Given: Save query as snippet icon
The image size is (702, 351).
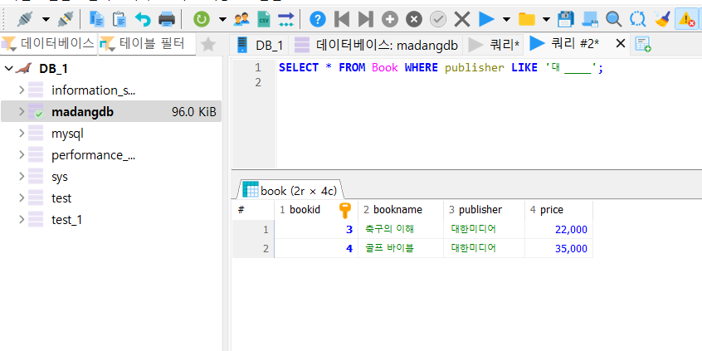Looking at the screenshot, I should point(590,19).
